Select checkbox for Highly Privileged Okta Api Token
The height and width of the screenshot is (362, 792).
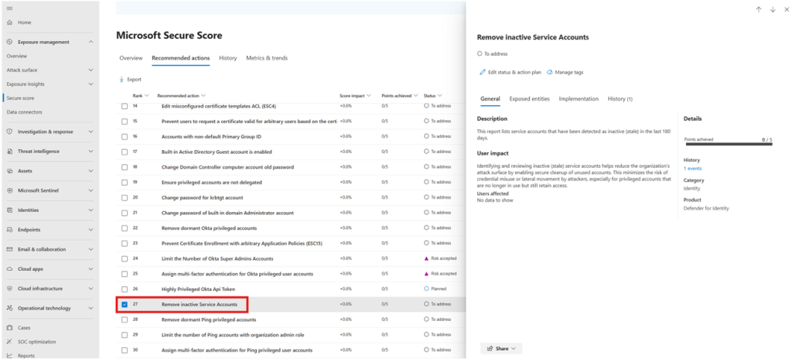(125, 289)
